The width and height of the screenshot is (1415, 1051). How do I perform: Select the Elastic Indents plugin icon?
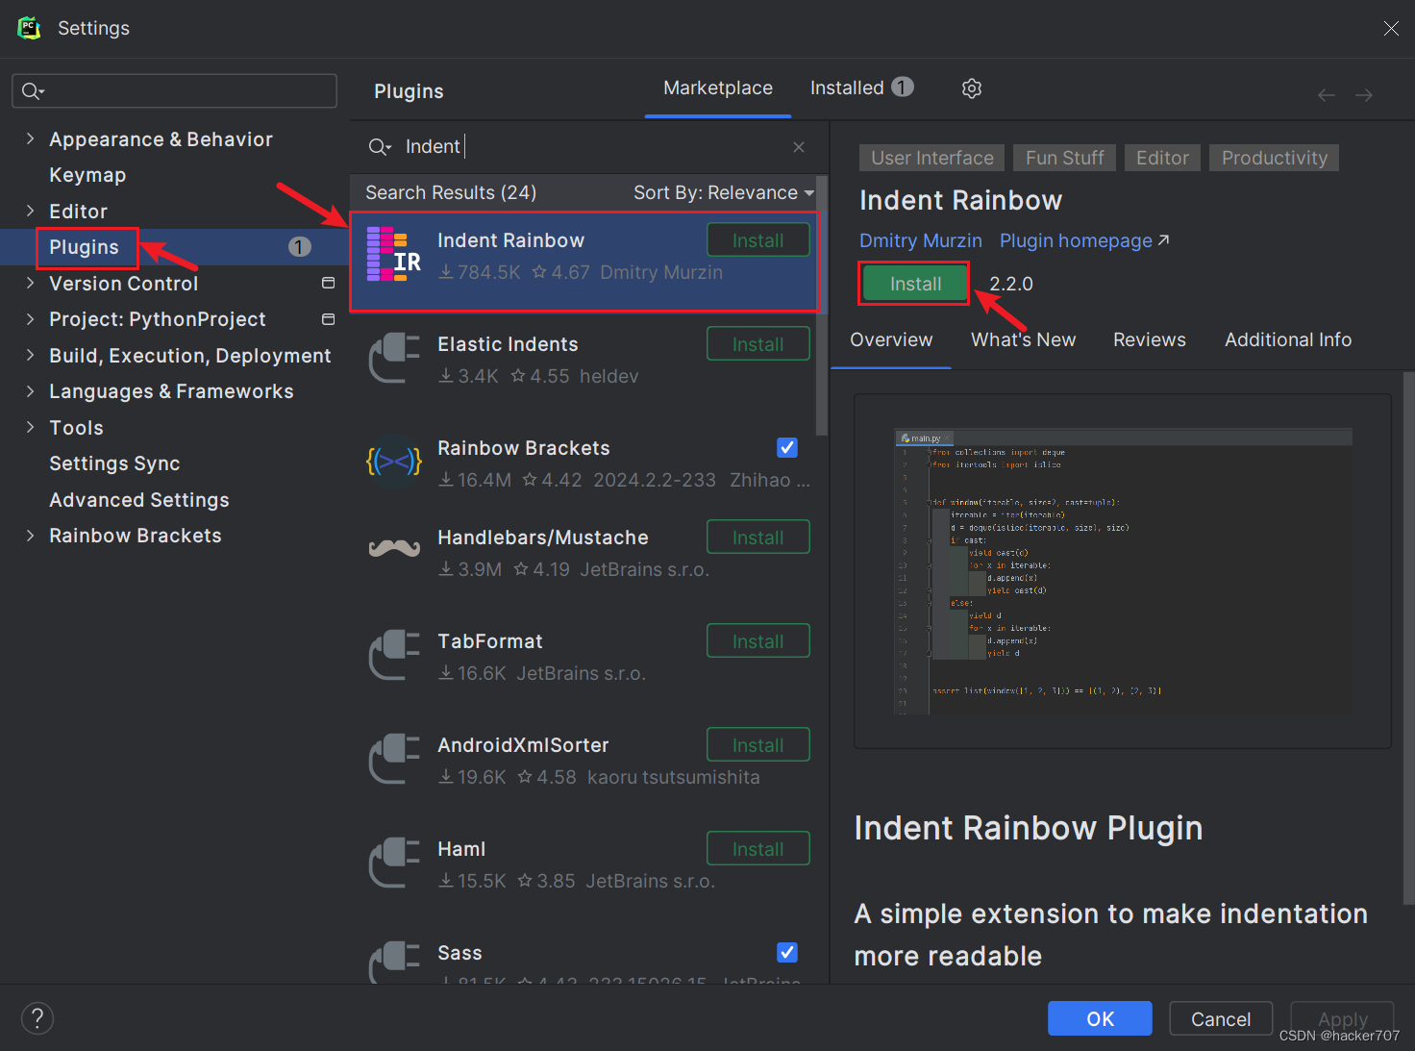394,358
